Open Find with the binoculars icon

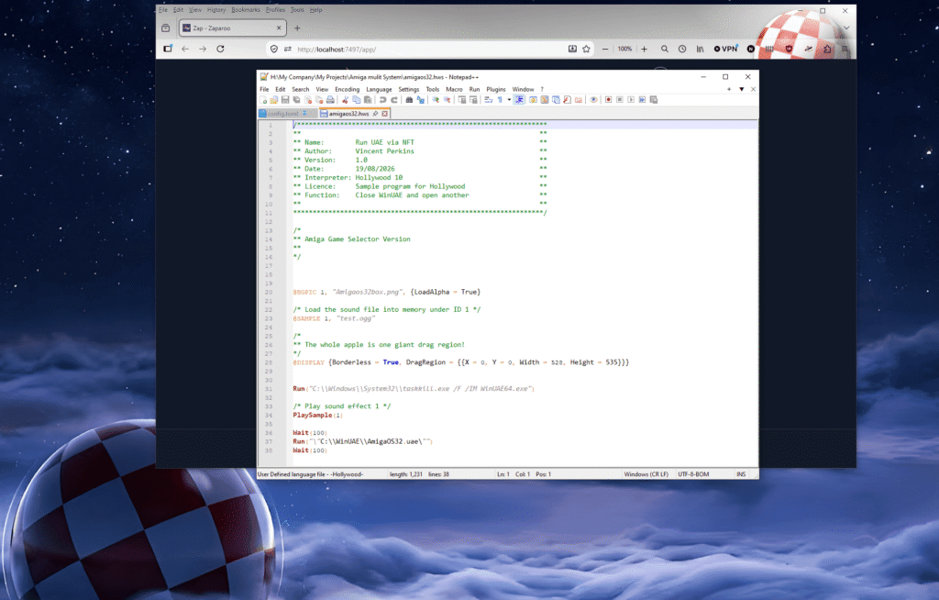(x=409, y=99)
